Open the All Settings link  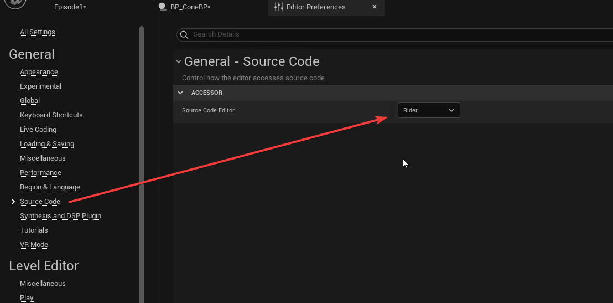tap(38, 32)
